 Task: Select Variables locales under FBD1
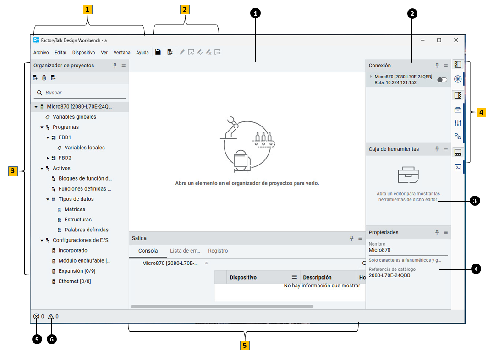click(85, 148)
